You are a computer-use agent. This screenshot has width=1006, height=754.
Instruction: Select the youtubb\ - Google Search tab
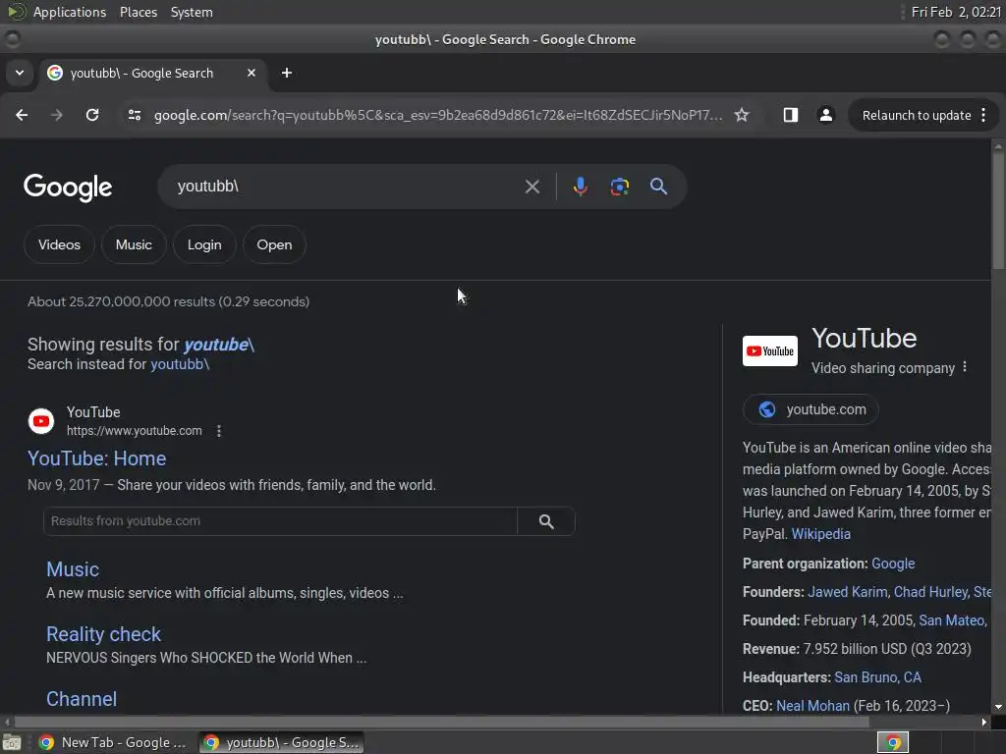pyautogui.click(x=151, y=73)
